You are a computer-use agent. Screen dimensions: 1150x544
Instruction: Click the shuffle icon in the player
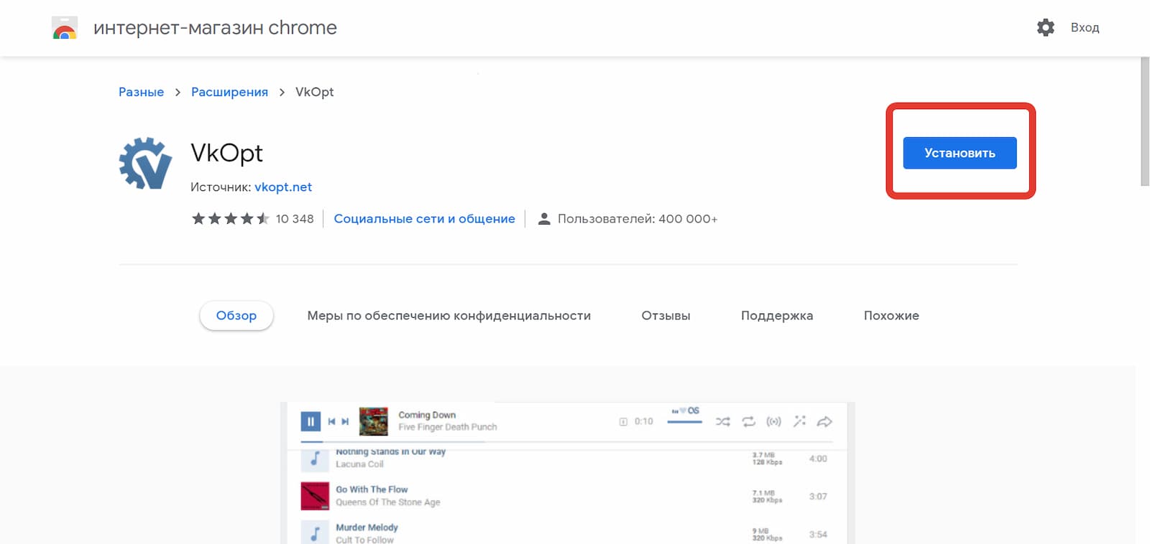tap(722, 421)
